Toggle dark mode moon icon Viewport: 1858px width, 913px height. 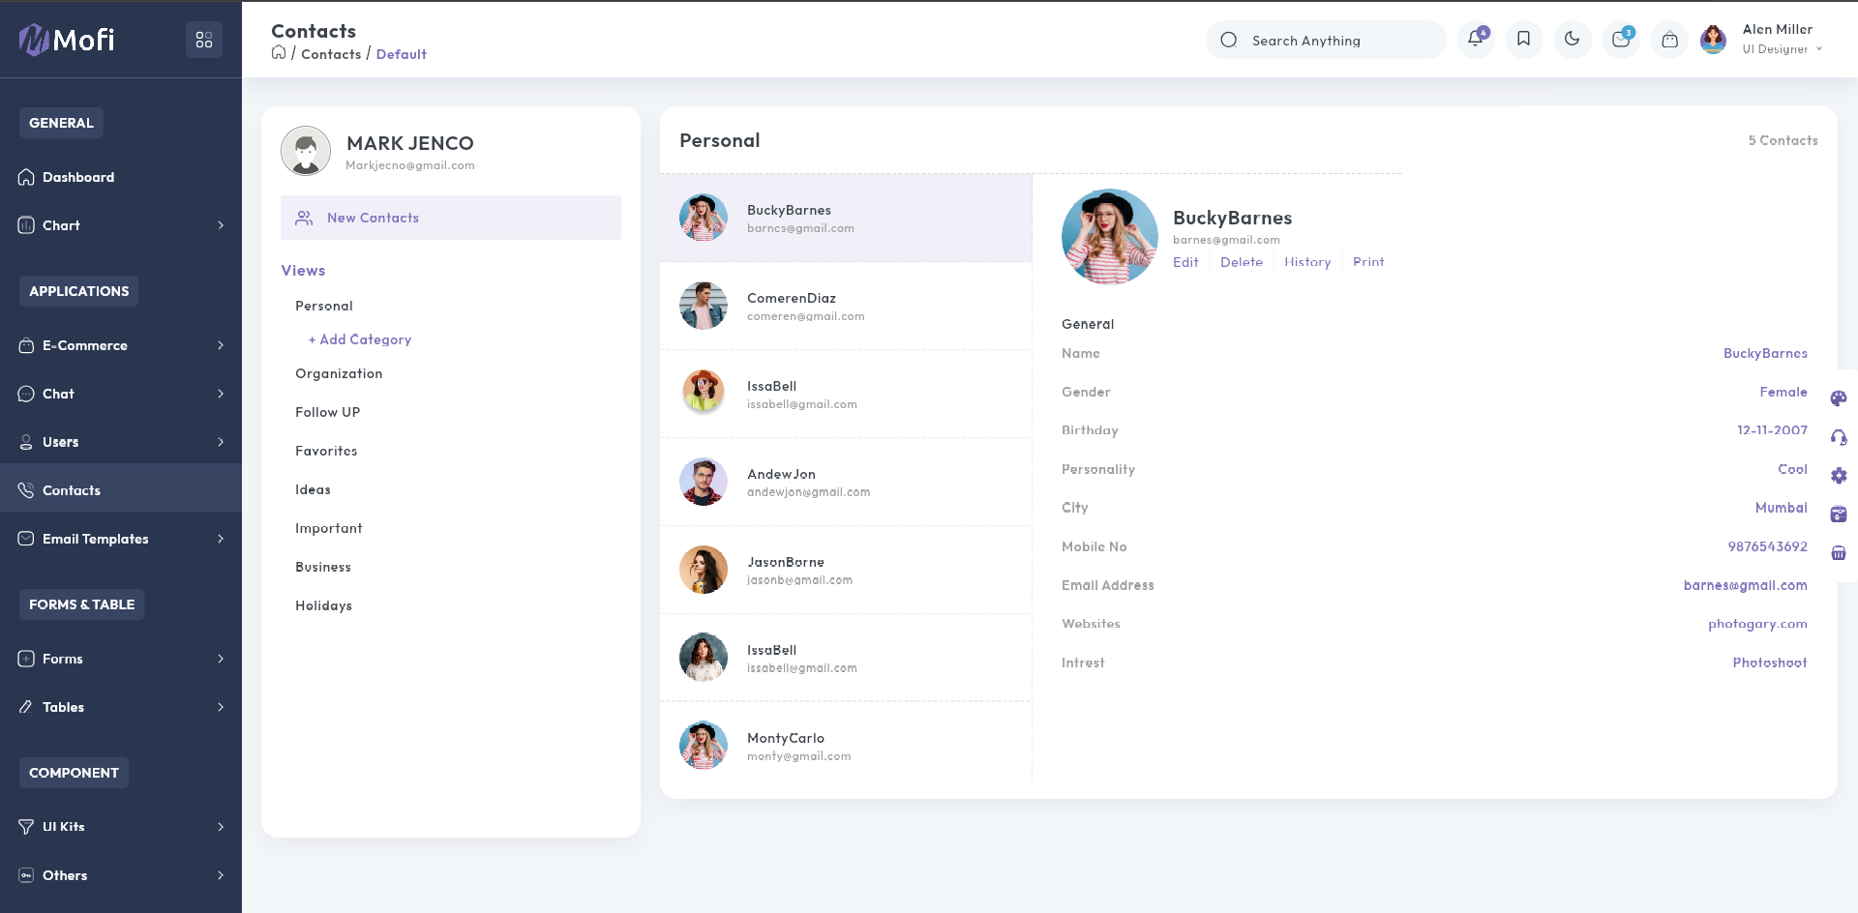(x=1572, y=40)
